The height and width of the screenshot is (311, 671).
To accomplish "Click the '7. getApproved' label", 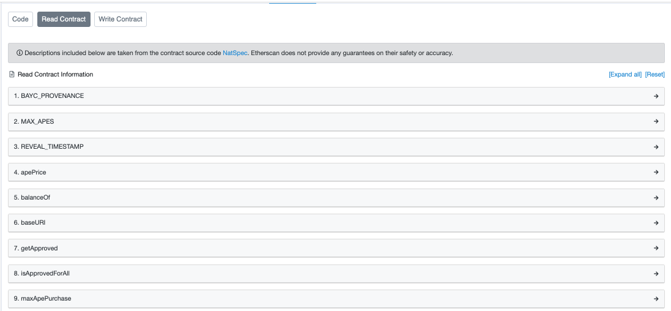I will coord(35,248).
